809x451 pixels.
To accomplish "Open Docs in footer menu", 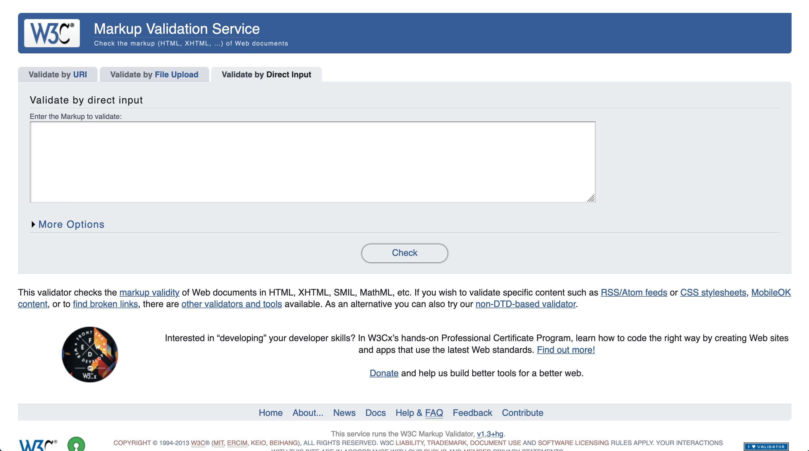I will pos(375,413).
